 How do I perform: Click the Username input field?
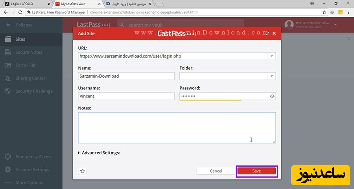pyautogui.click(x=126, y=96)
